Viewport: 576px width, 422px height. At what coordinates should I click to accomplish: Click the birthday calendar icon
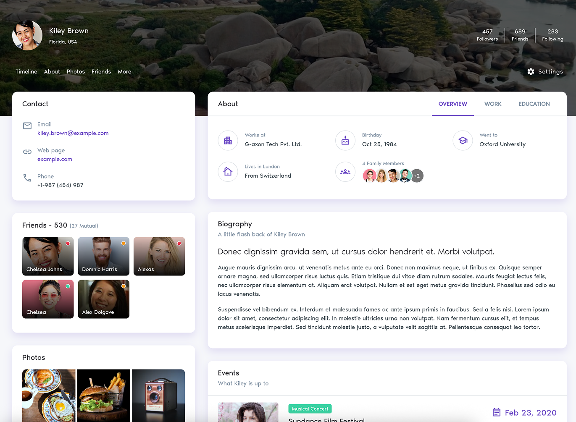point(345,140)
